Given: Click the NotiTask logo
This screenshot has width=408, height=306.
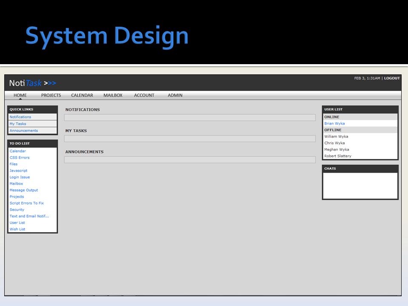Looking at the screenshot, I should pos(33,83).
